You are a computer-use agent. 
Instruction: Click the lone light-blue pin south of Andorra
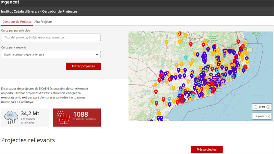pyautogui.click(x=186, y=57)
